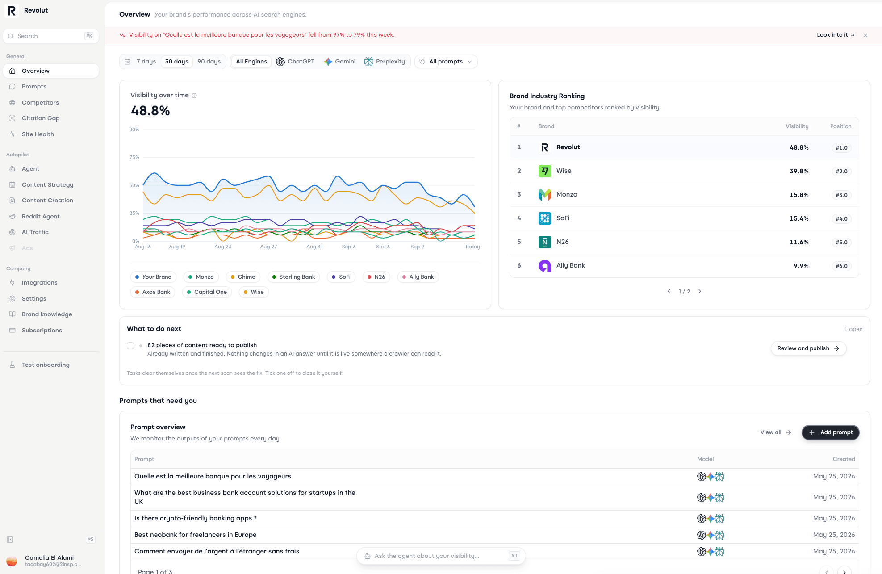882x574 pixels.
Task: Open the Prompts page in sidebar
Action: 51,87
